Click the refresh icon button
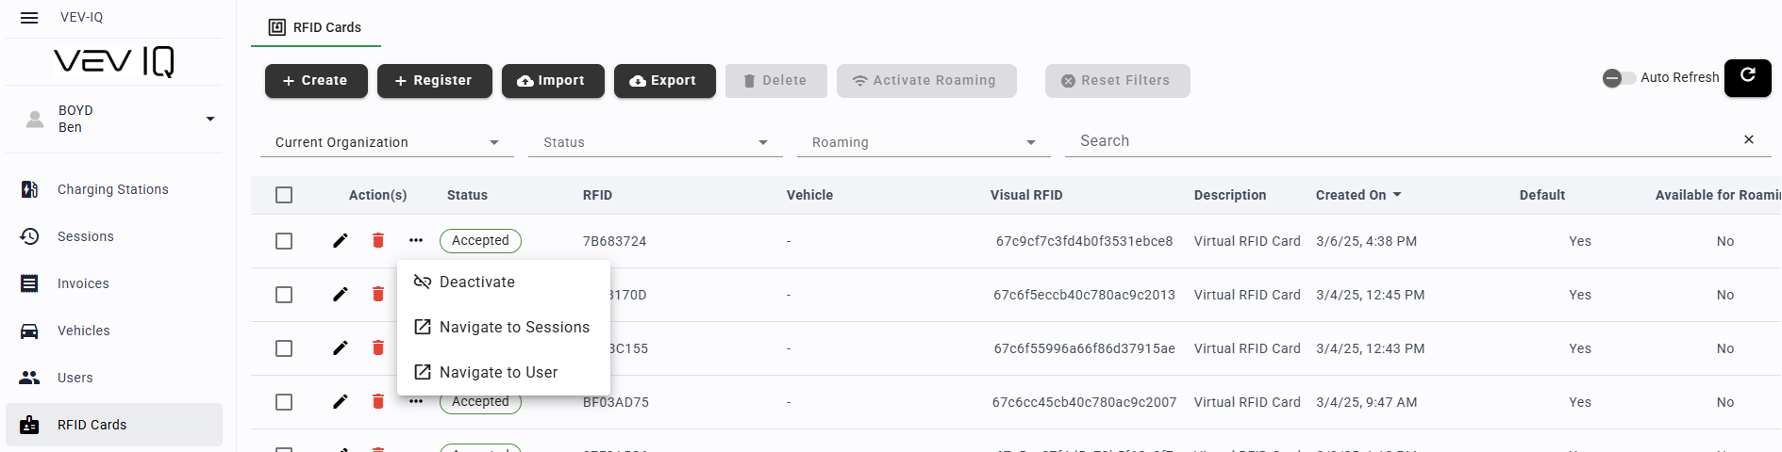1782x452 pixels. [x=1747, y=77]
